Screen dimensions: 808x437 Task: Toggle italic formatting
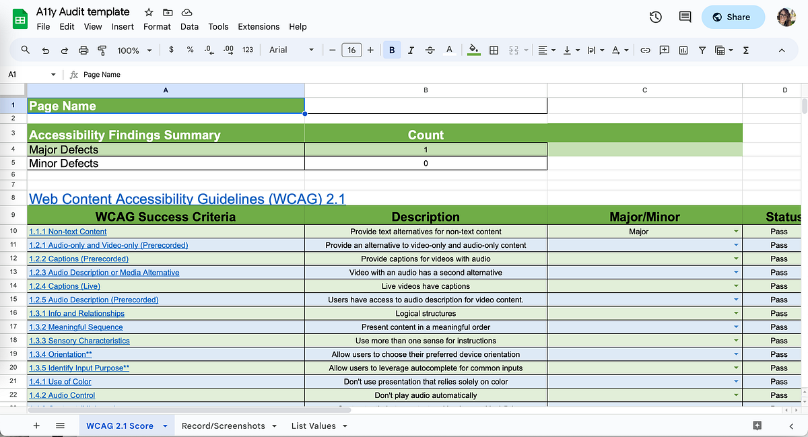(411, 50)
